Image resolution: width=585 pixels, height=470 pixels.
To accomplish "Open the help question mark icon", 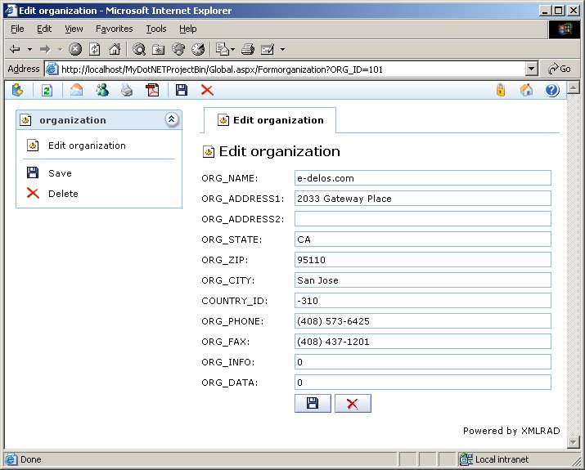I will [551, 91].
